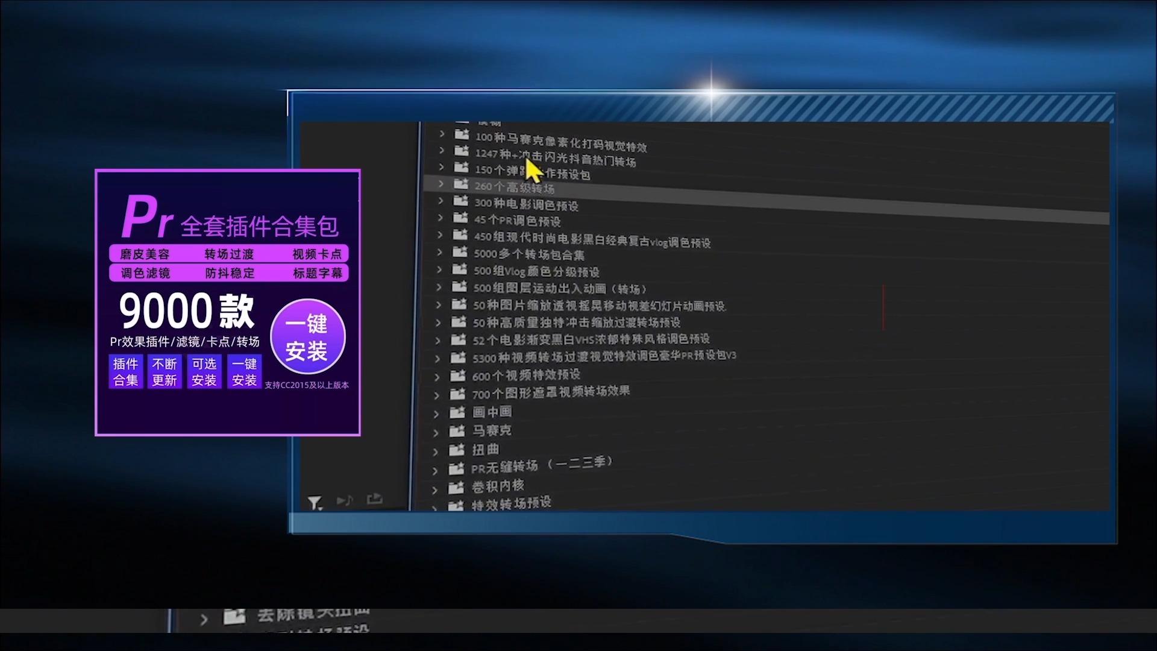
Task: Click the folder icon beside 100种马赛克像素化打码视觉特效
Action: [x=462, y=134]
